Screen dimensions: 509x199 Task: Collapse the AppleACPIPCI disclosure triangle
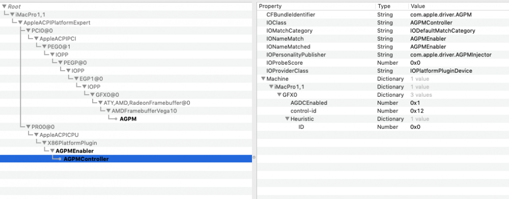pos(36,39)
